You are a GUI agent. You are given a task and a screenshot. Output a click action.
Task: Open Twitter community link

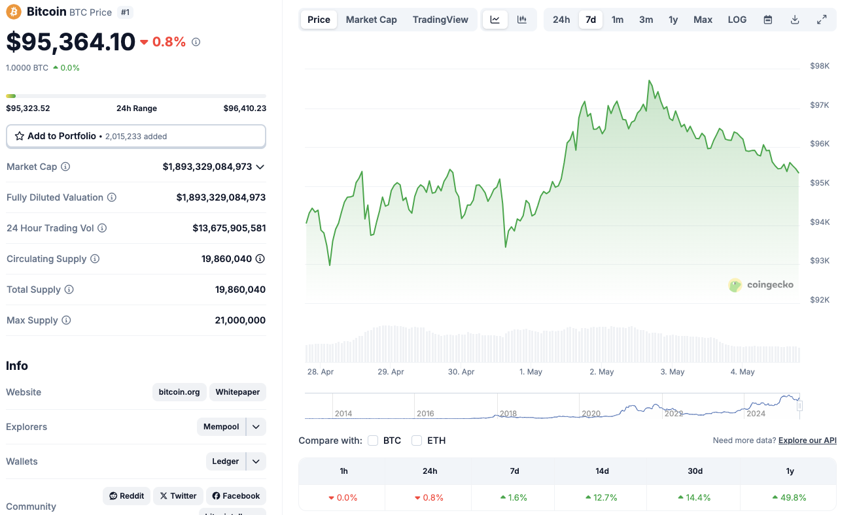178,496
